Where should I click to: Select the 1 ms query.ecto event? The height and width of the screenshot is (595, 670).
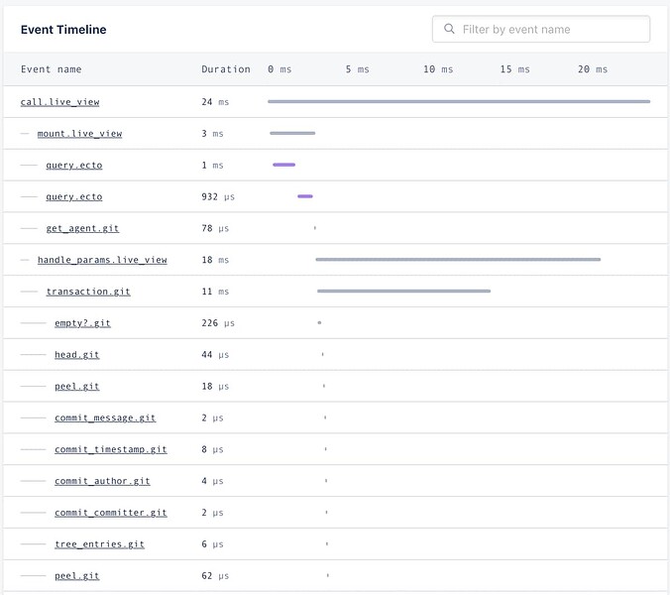click(74, 165)
